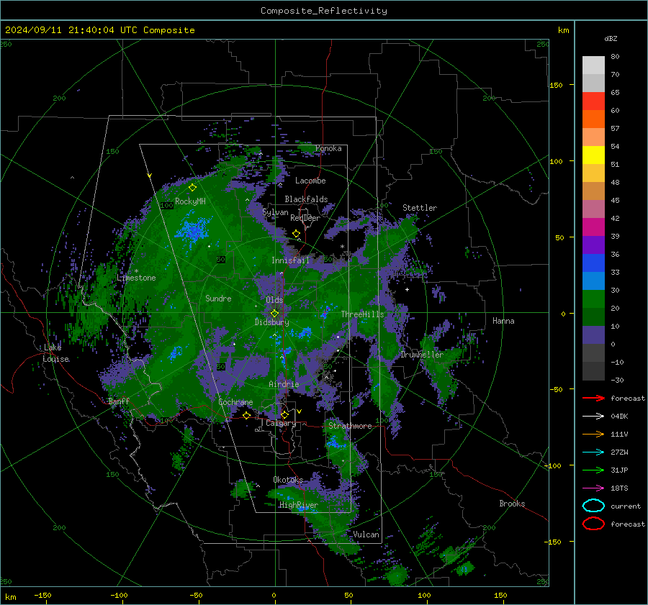The width and height of the screenshot is (648, 605).
Task: Click the Ponoka city label
Action: click(328, 148)
